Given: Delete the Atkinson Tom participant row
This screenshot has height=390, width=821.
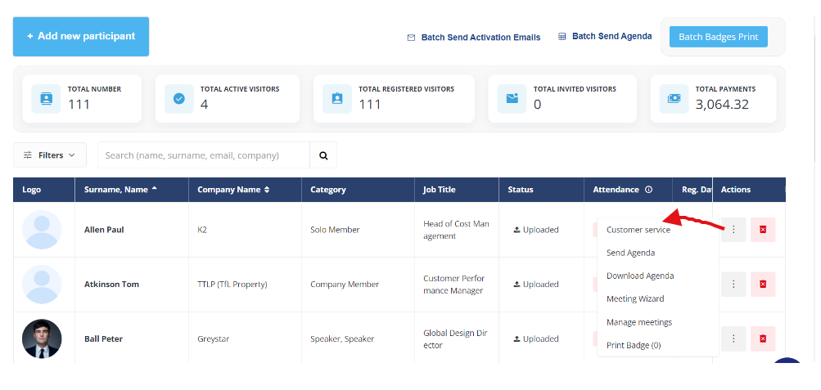Looking at the screenshot, I should pos(763,284).
